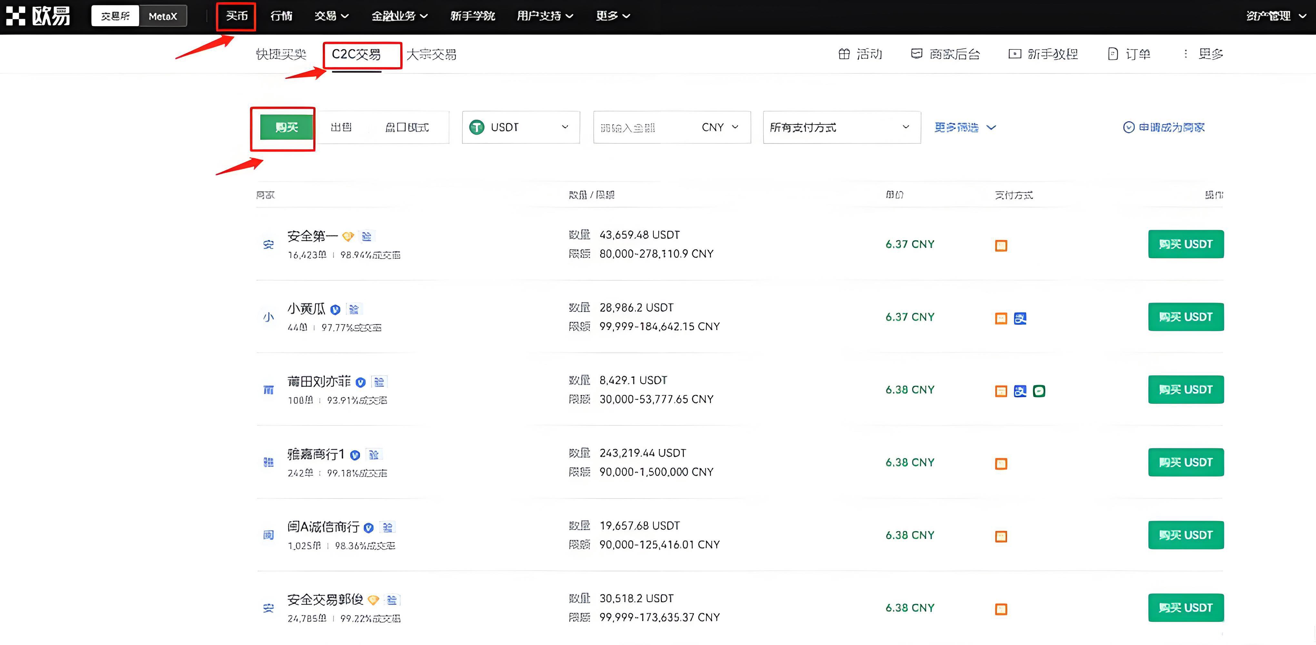This screenshot has width=1316, height=645.
Task: Click diamond badge next to 安全第一
Action: click(x=348, y=236)
